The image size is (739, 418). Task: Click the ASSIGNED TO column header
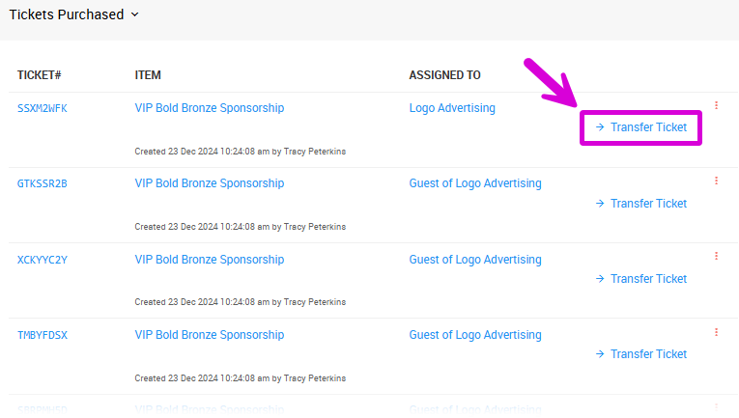click(445, 75)
